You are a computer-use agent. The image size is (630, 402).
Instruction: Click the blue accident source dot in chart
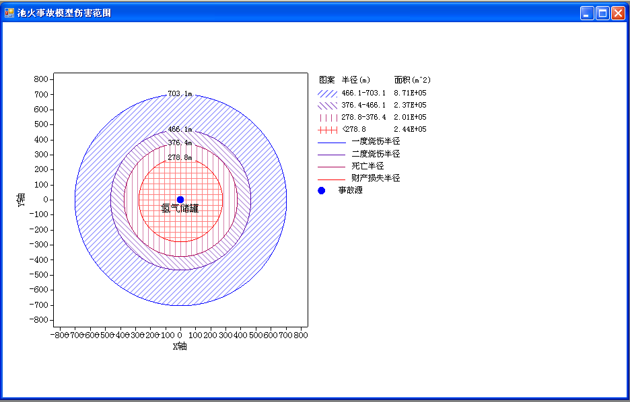click(180, 200)
